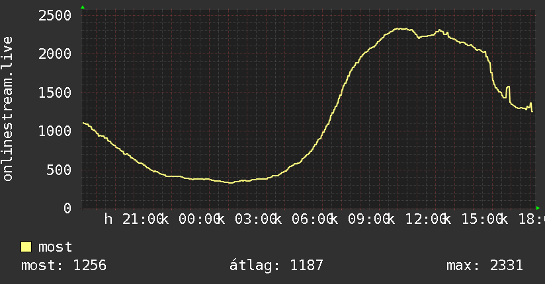Click the 06:00 time axis label
Screen dimensions: 545x284
coord(312,219)
